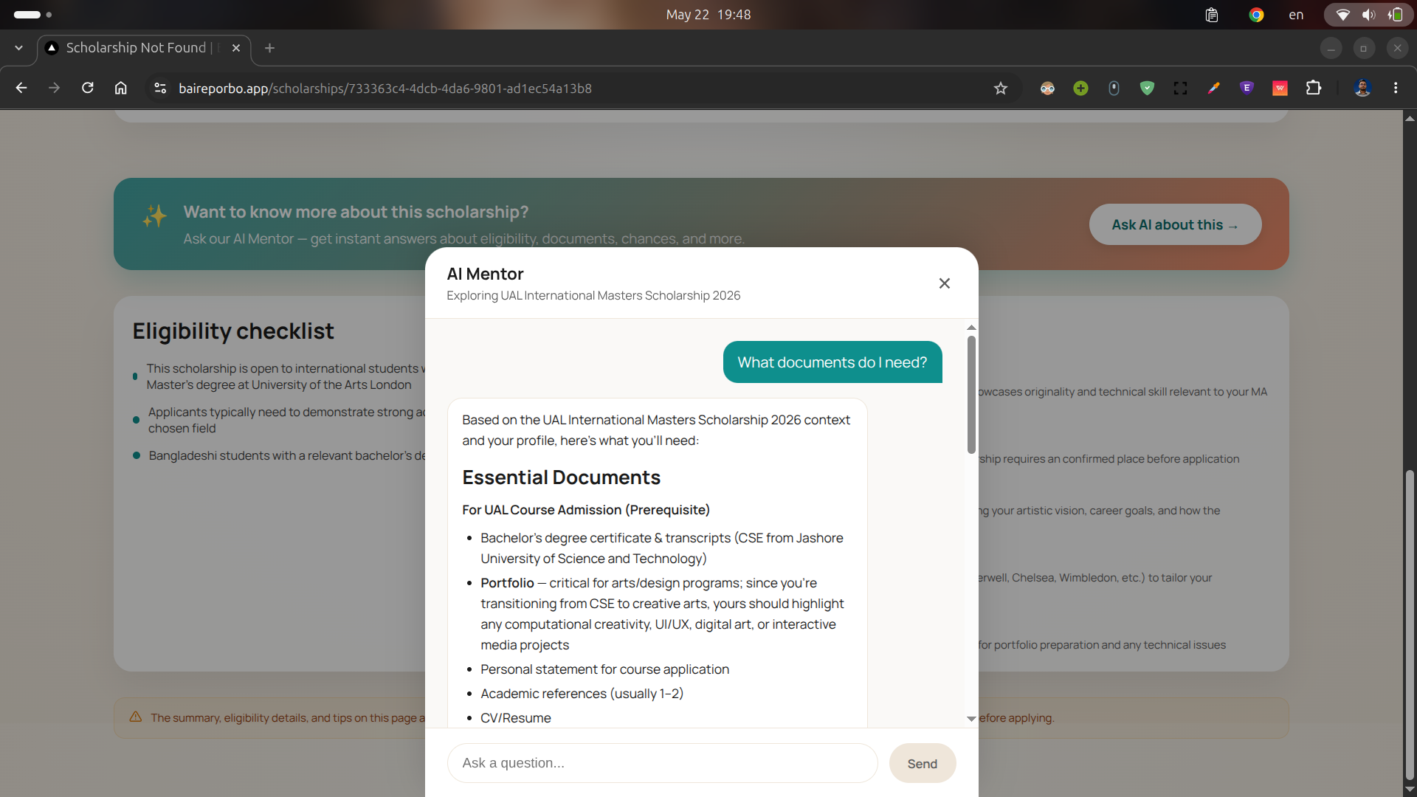Open the Chrome three-dot menu

click(1396, 89)
